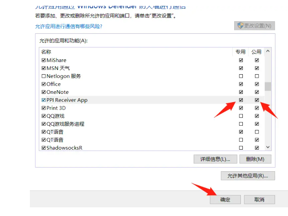Open the 允许应用进行通信有哪些风险 link
Screen dimensions: 288x216
[68, 26]
